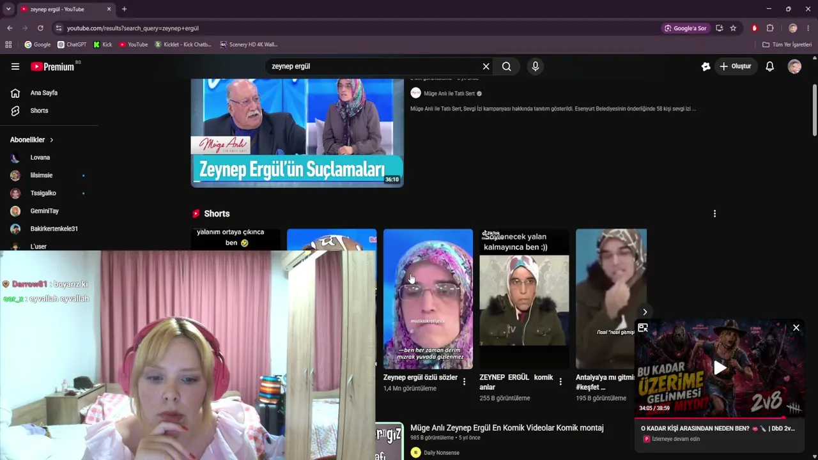Click the red recording extension icon
Screen dimensions: 818x460
[x=755, y=28]
